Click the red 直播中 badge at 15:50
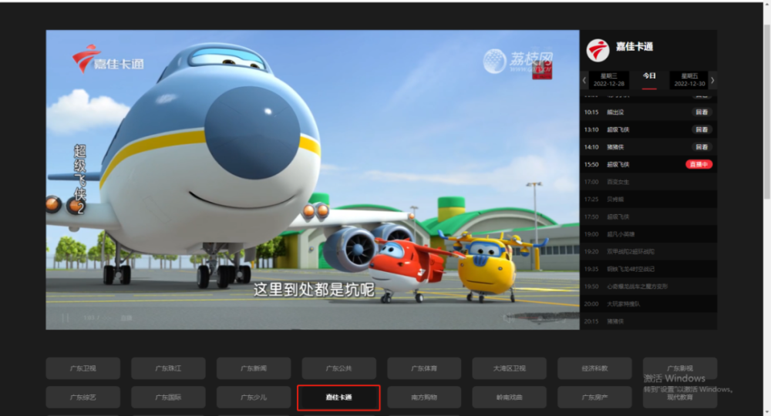771x416 pixels. (x=699, y=165)
